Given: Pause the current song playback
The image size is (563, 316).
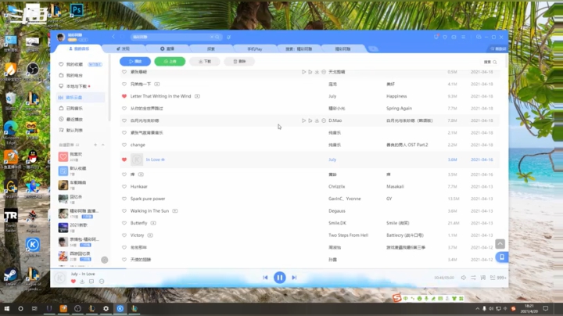Looking at the screenshot, I should coord(280,277).
